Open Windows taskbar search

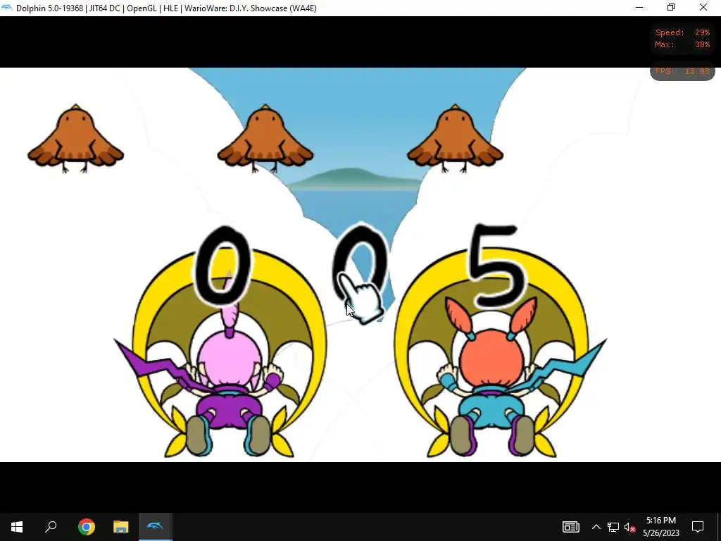pos(51,527)
